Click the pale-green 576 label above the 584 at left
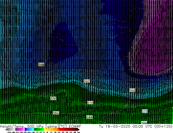Screen dimensions: 173x133 pos(53,99)
